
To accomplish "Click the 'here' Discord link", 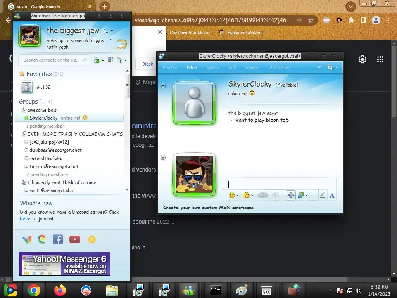I will [25, 219].
